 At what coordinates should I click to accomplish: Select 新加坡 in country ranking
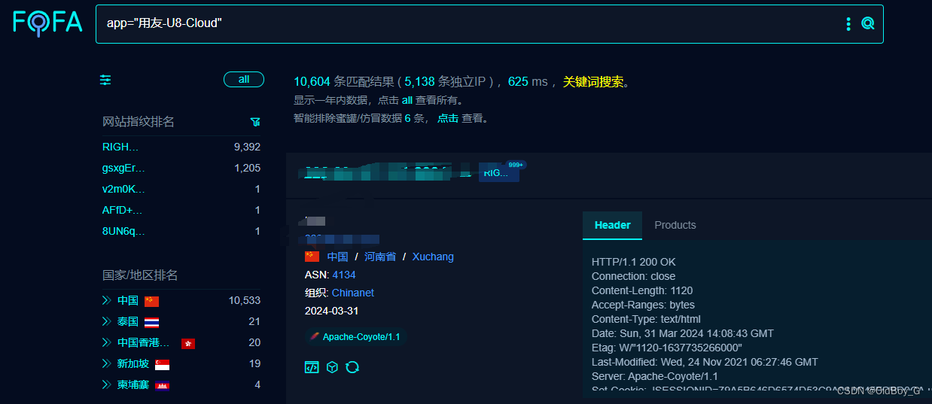[133, 363]
